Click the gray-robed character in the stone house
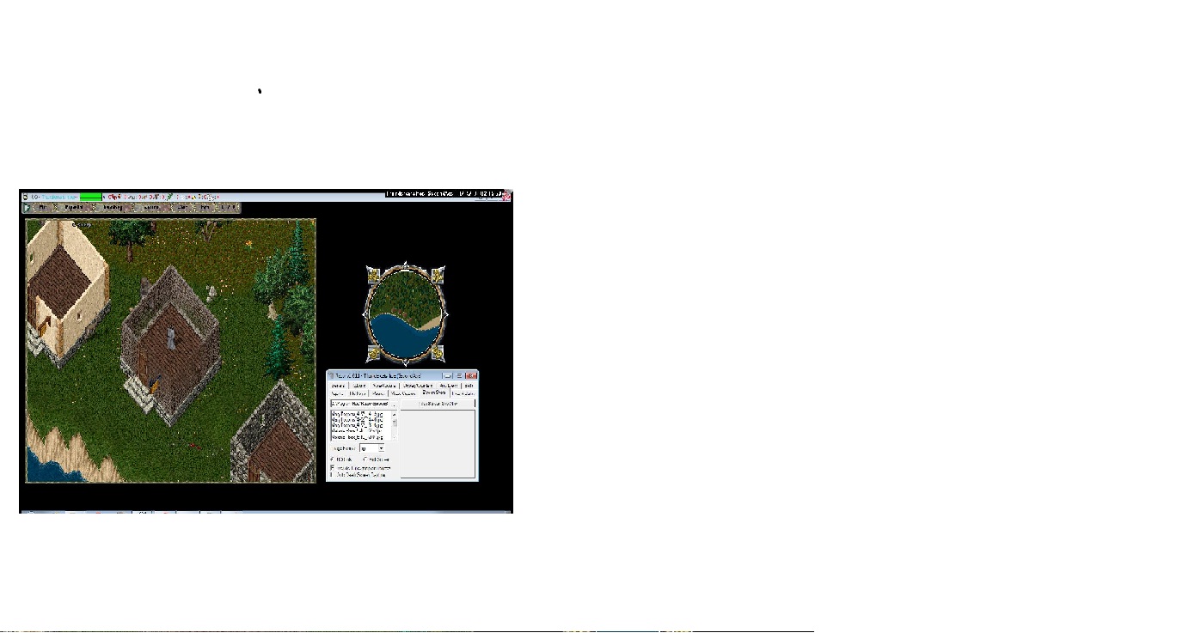This screenshot has height=639, width=1183. (172, 338)
